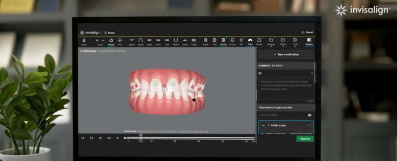Image resolution: width=398 pixels, height=161 pixels.
Task: Collapse the 1. Initial setup plan
Action: (x=264, y=126)
